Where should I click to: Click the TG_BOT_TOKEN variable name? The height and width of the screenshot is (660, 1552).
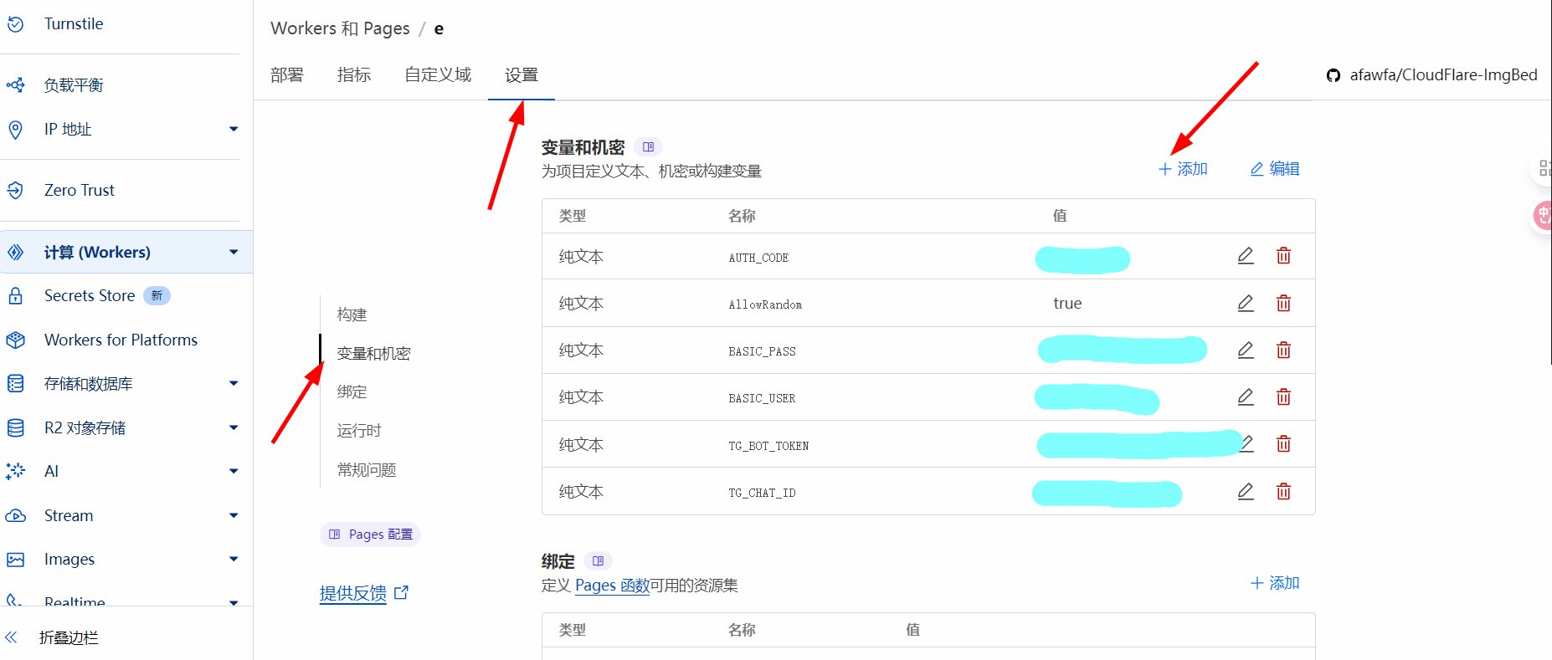(x=768, y=446)
